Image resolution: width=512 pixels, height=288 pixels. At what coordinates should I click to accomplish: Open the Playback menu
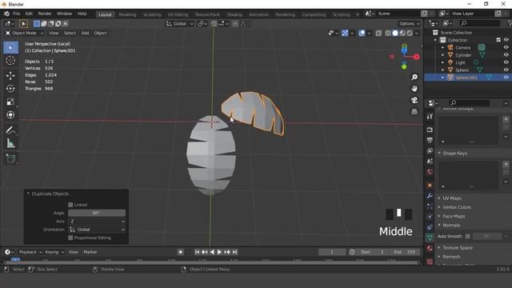pos(30,252)
